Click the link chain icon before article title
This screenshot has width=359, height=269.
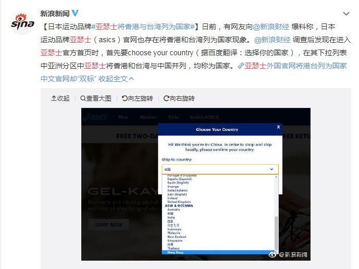pos(241,66)
